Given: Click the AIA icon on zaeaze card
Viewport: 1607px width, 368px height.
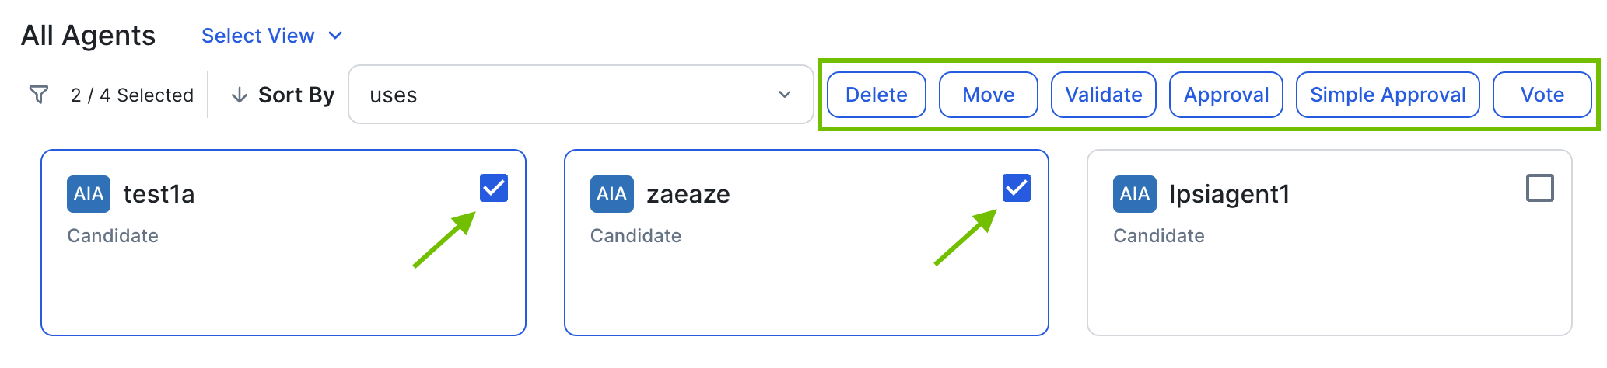Looking at the screenshot, I should (611, 194).
